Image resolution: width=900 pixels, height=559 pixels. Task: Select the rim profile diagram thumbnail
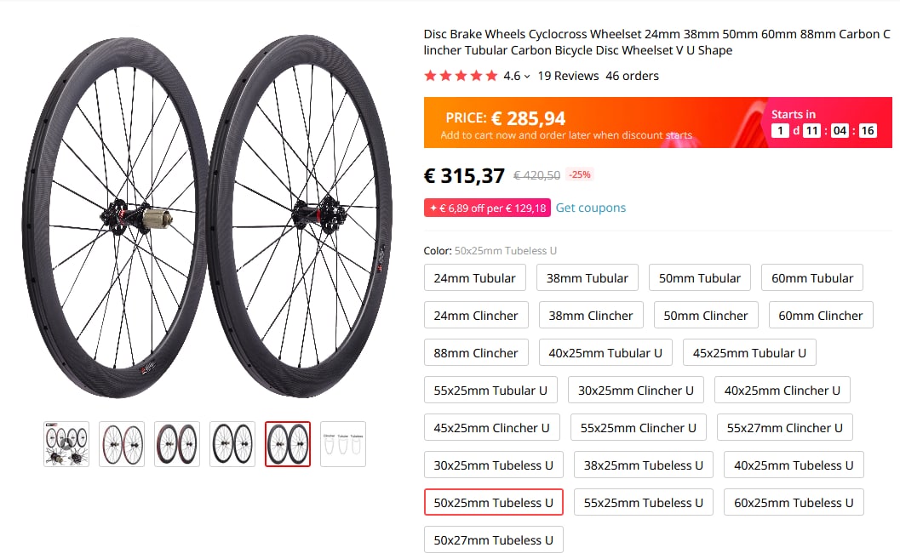[x=343, y=444]
